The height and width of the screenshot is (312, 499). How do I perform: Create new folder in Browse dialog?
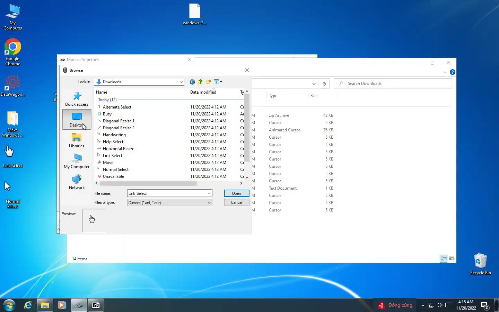click(208, 82)
